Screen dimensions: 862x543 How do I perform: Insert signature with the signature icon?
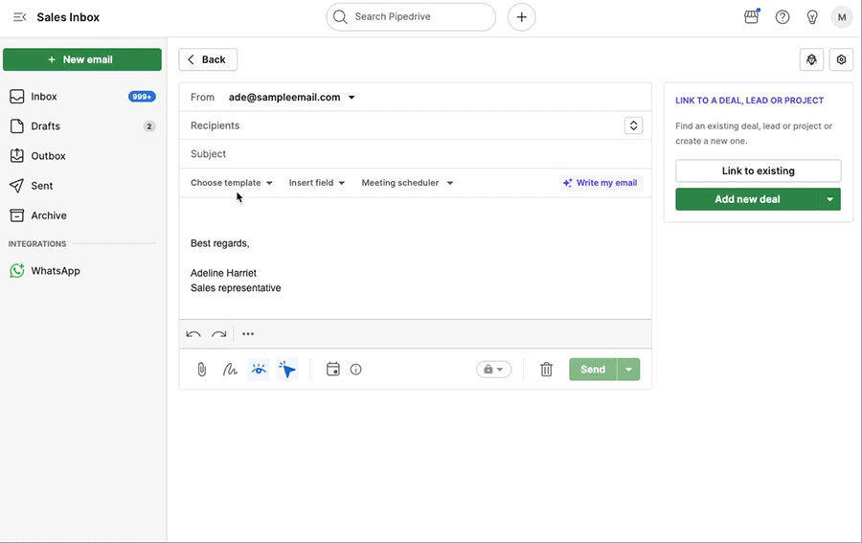click(x=230, y=370)
